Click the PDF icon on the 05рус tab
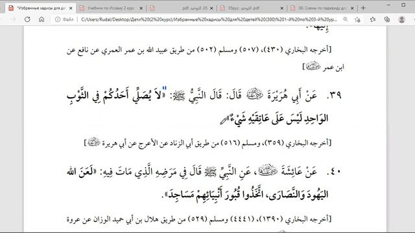Viewport: 415px width, 233px height. [x=222, y=8]
